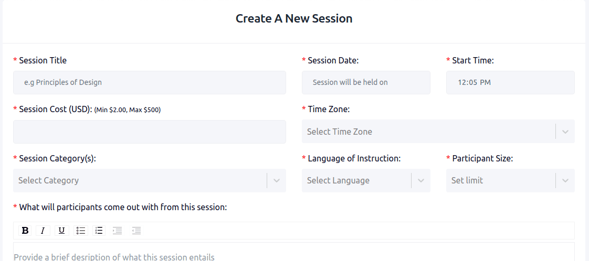Toggle underline formatting in editor toolbar
Image resolution: width=589 pixels, height=261 pixels.
[61, 231]
